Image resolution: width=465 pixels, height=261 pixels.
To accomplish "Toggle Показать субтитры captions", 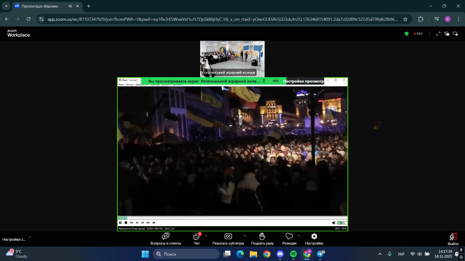I will pos(228,239).
